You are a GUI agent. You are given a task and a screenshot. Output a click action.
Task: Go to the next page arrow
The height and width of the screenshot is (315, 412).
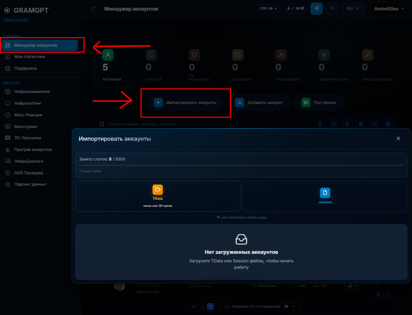click(x=219, y=306)
